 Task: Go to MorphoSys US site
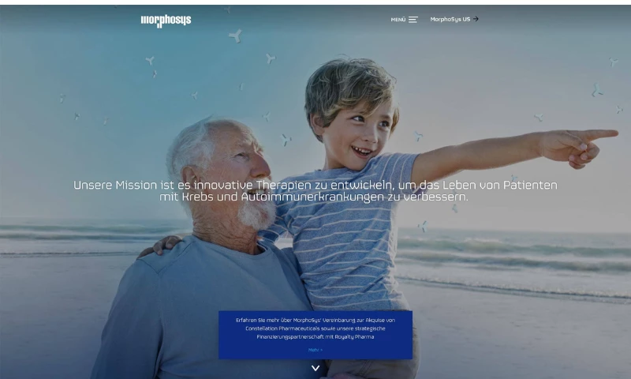click(x=450, y=19)
